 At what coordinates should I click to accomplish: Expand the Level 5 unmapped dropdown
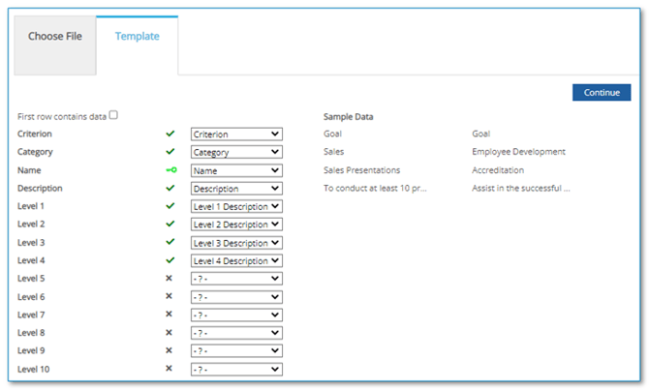pos(236,279)
